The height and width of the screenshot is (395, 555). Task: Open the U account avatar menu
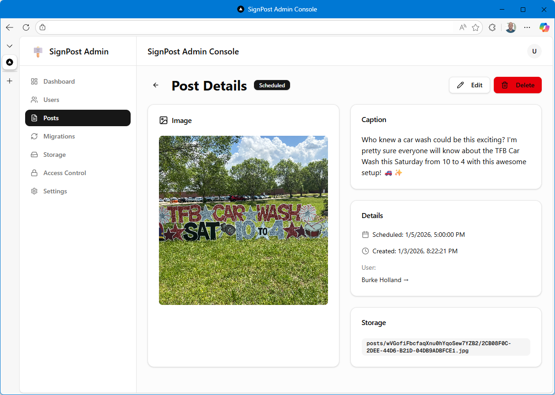[534, 51]
